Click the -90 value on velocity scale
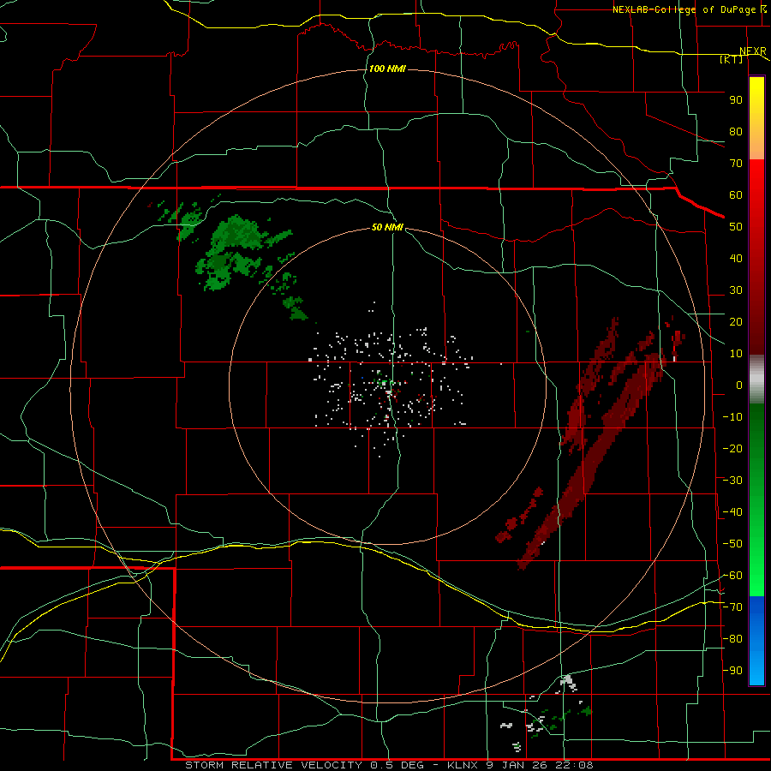The image size is (771, 771). tap(732, 671)
